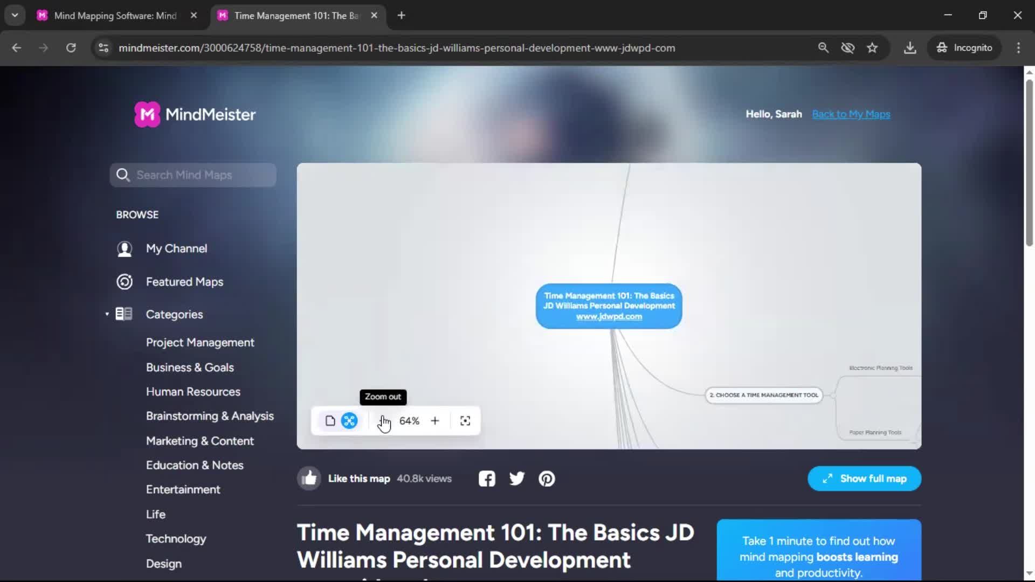
Task: Click the Paper Planning Tools node
Action: tap(875, 433)
